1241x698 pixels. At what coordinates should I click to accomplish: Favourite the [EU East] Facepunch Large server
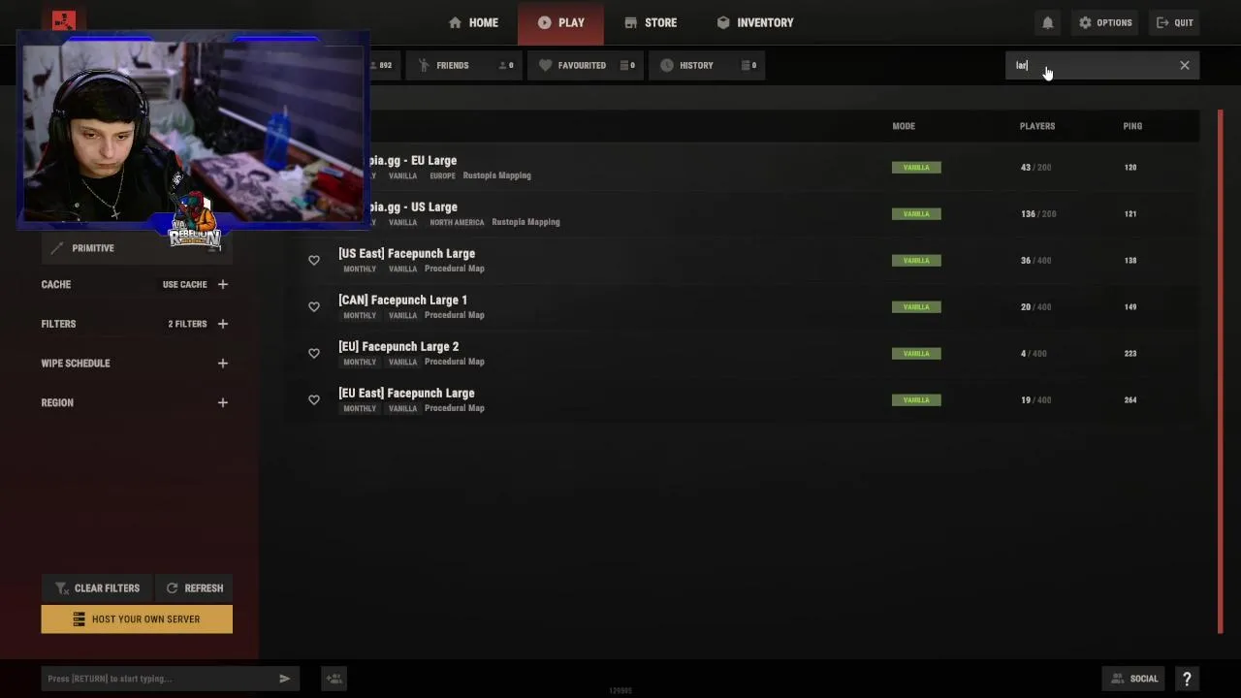click(314, 399)
